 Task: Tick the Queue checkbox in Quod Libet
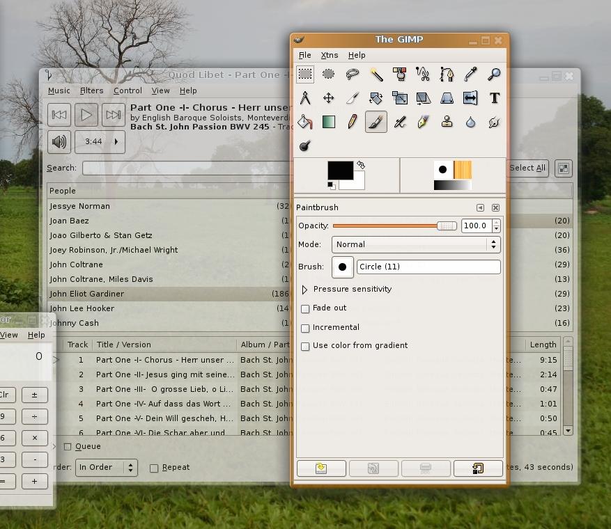pyautogui.click(x=68, y=446)
